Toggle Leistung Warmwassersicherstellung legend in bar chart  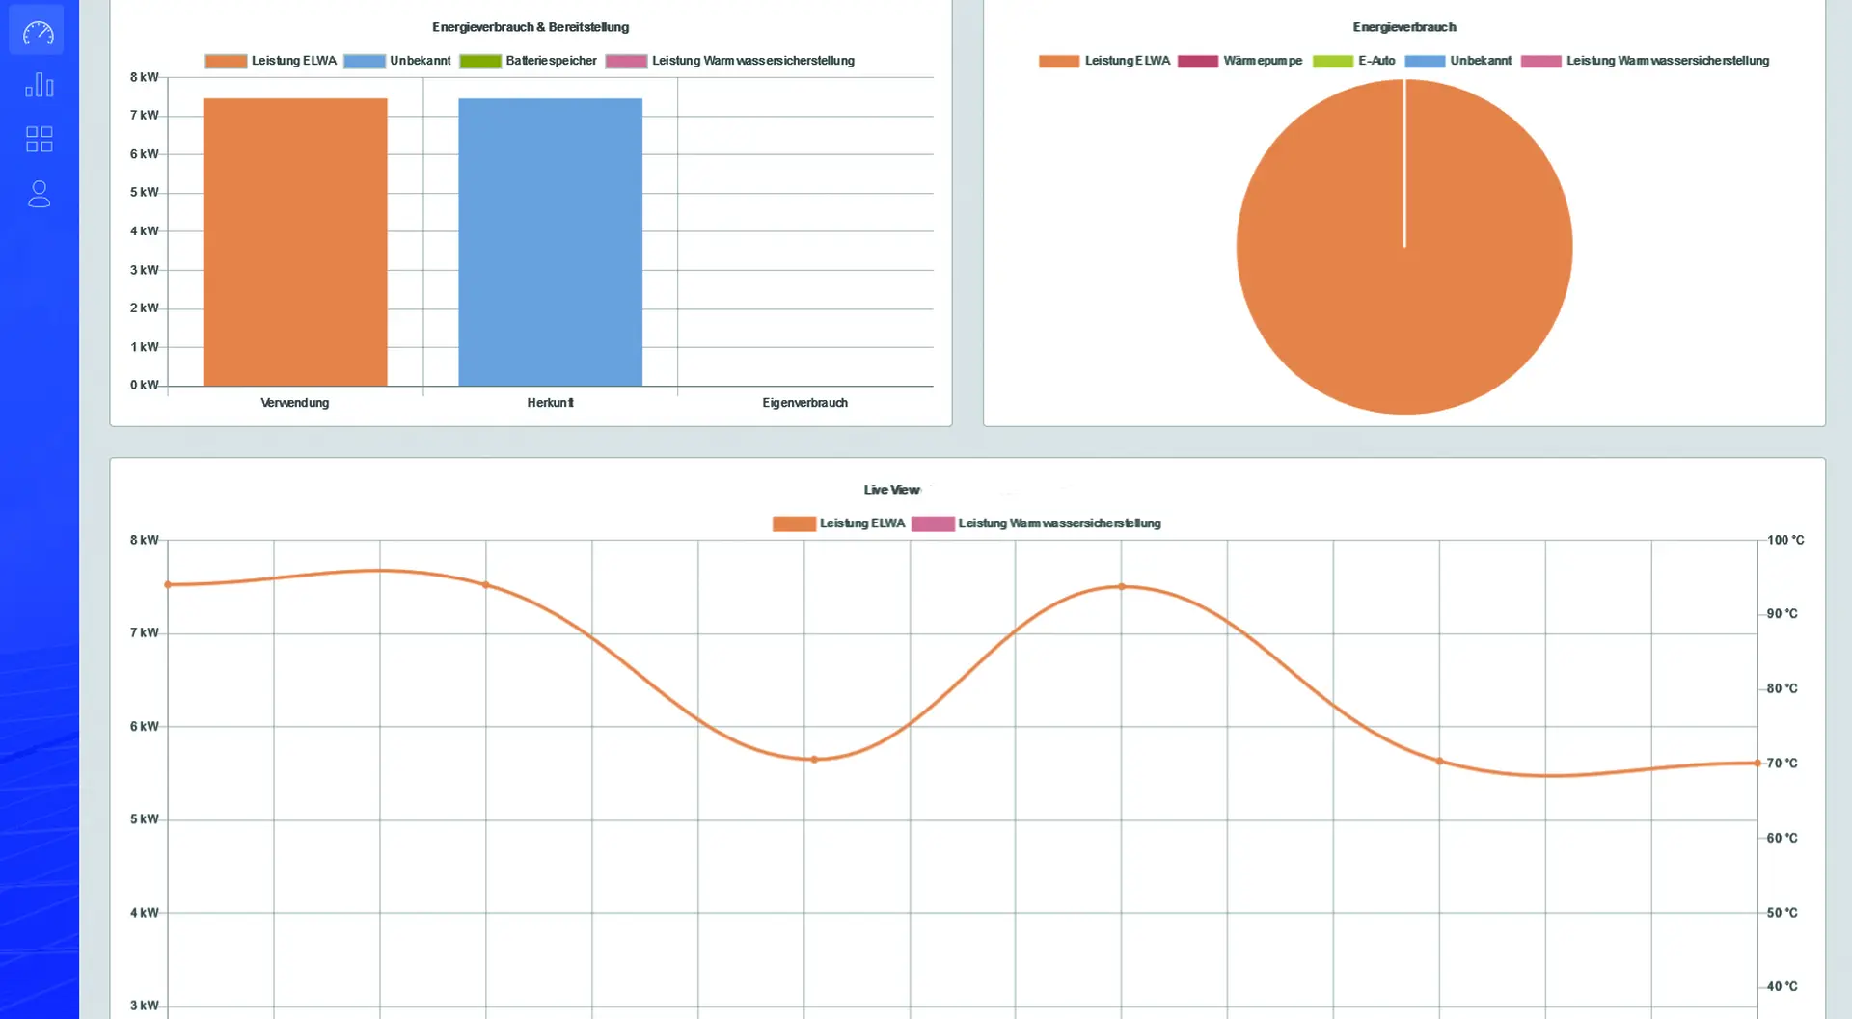click(x=730, y=61)
